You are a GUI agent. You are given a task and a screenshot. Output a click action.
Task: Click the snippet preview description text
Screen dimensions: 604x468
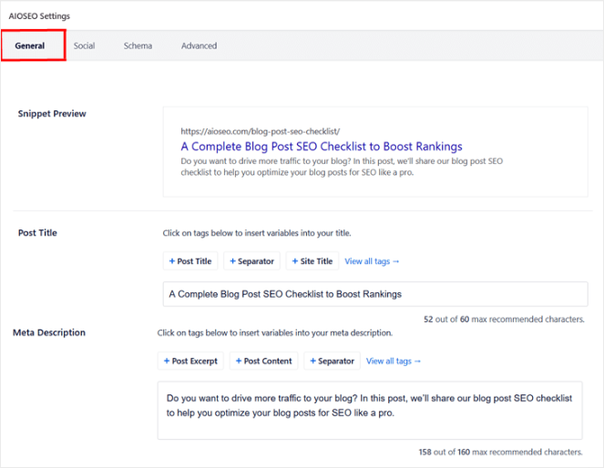pos(342,167)
